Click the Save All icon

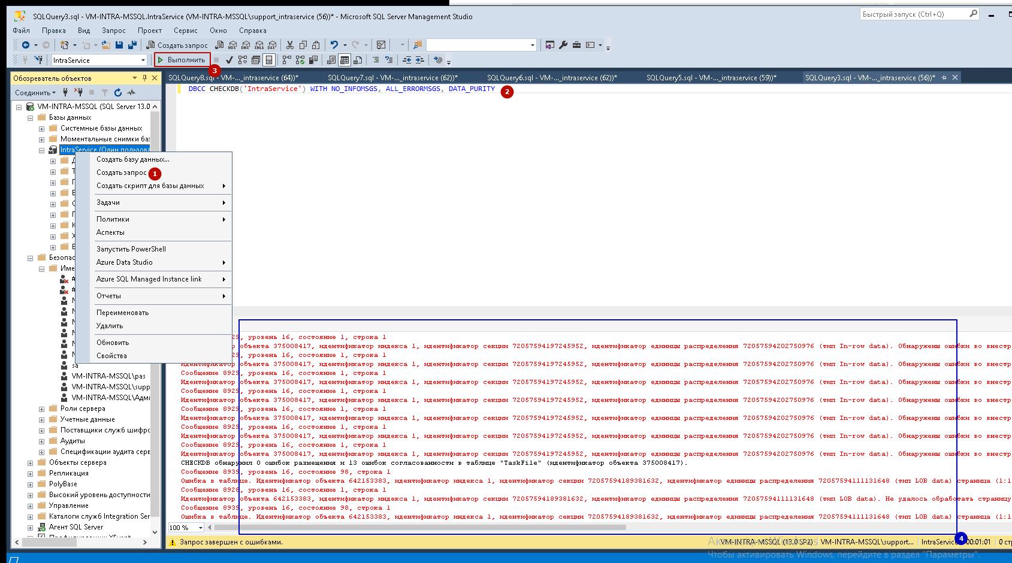coord(132,45)
